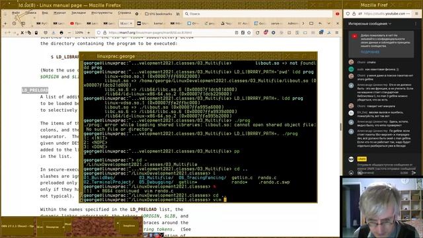Reset the 120% zoom level
Image resolution: width=423 pixels, height=238 pixels.
pyautogui.click(x=79, y=32)
